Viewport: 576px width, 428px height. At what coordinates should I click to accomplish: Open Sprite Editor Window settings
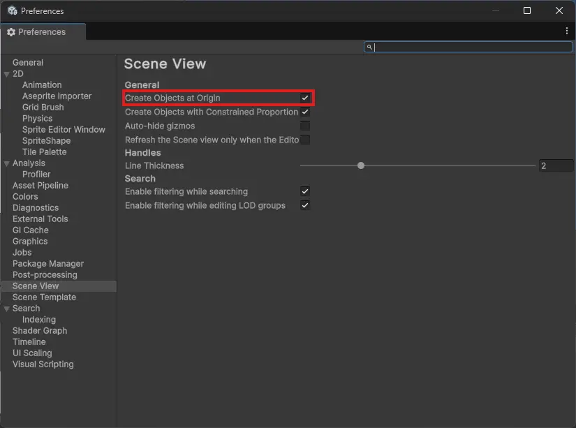[x=64, y=130]
